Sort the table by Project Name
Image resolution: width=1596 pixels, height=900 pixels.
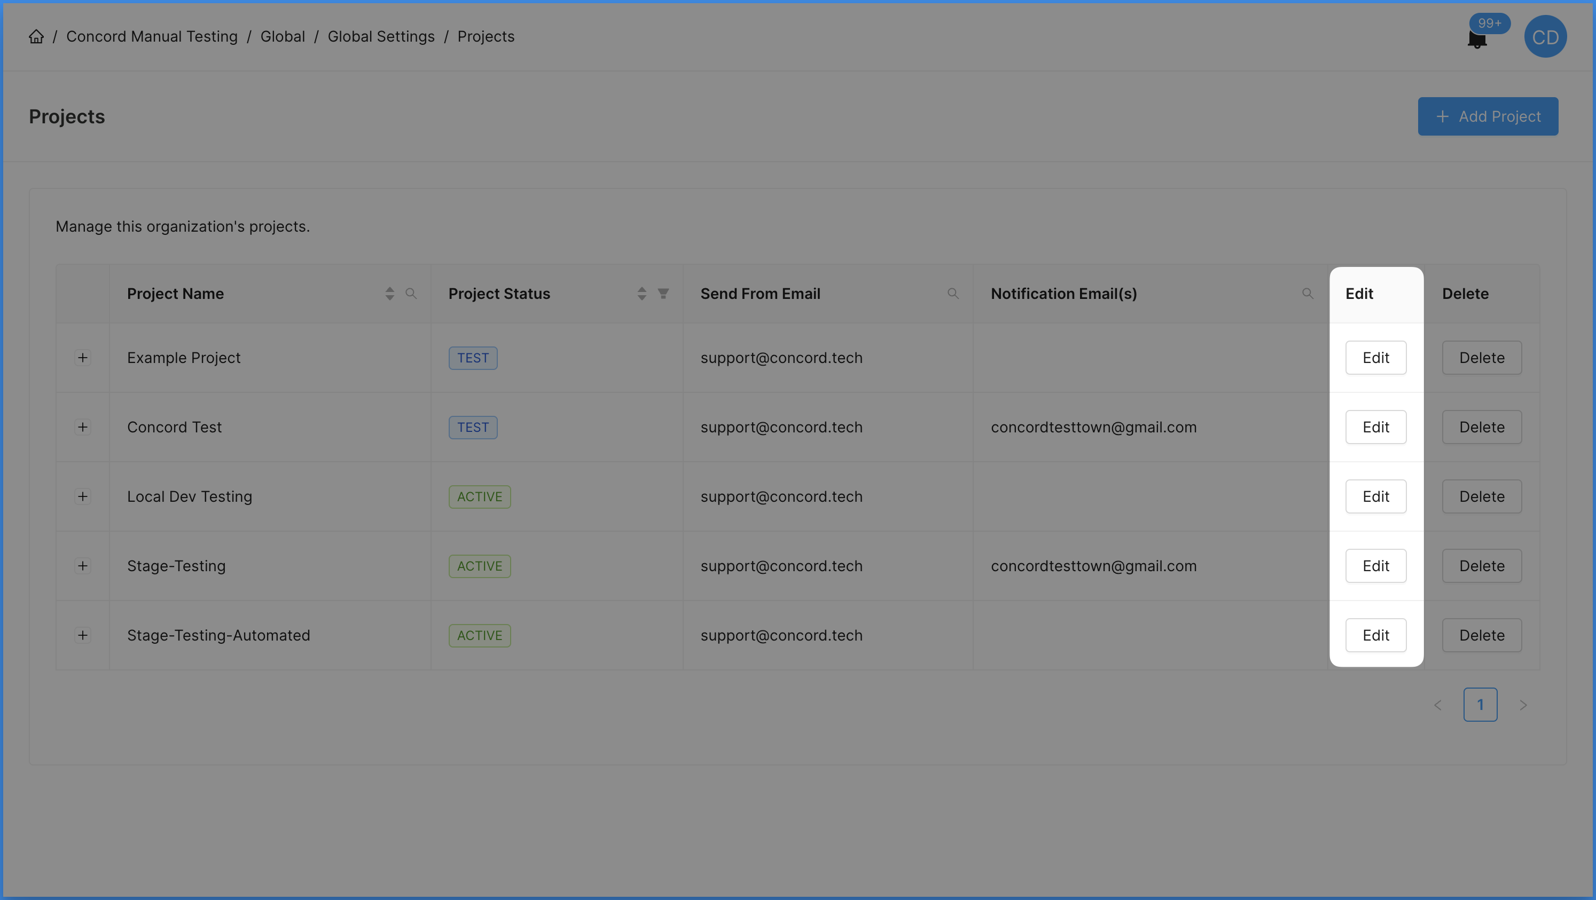coord(390,294)
